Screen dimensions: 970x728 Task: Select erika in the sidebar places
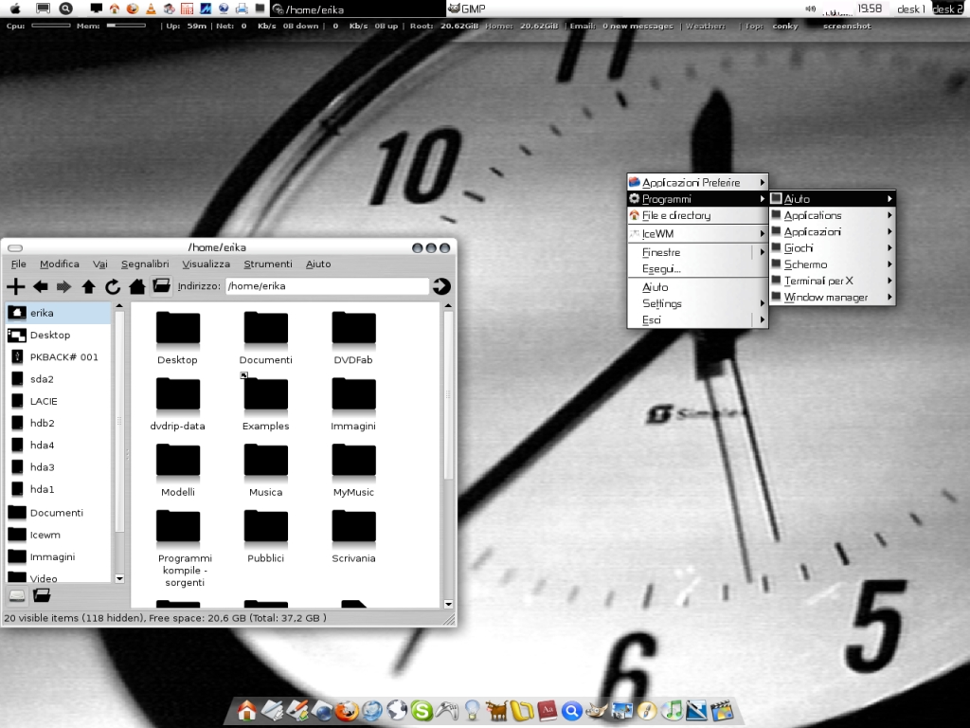coord(58,313)
